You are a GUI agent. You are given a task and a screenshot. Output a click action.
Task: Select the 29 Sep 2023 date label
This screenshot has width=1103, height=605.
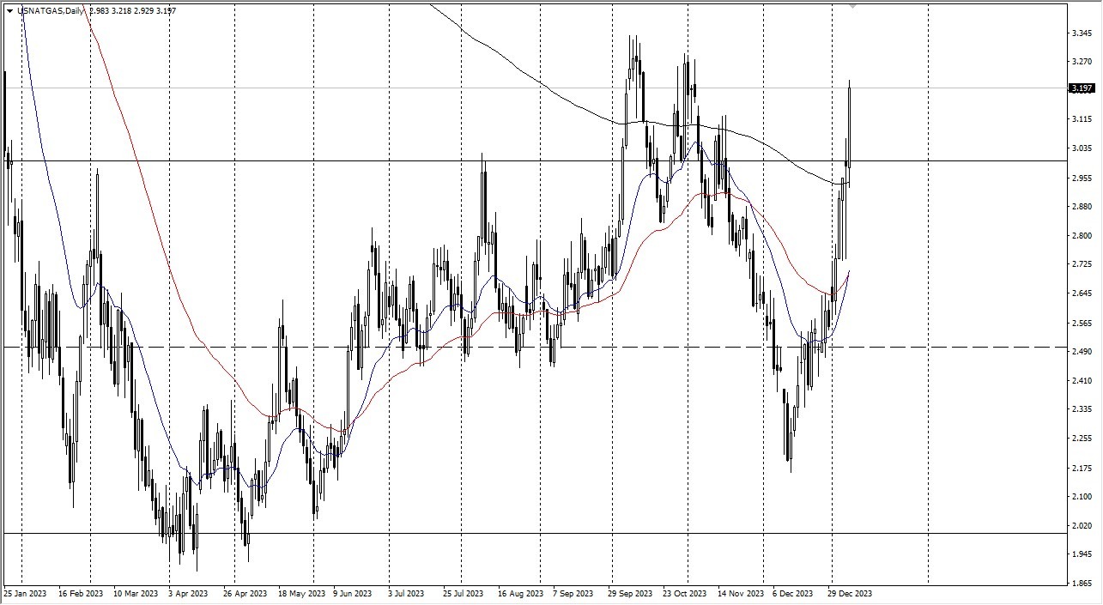[x=630, y=593]
